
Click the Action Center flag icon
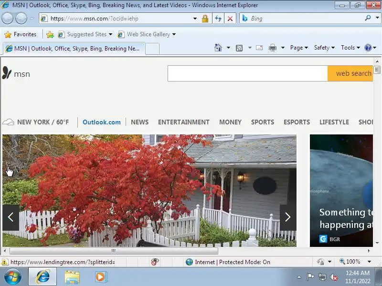click(310, 277)
